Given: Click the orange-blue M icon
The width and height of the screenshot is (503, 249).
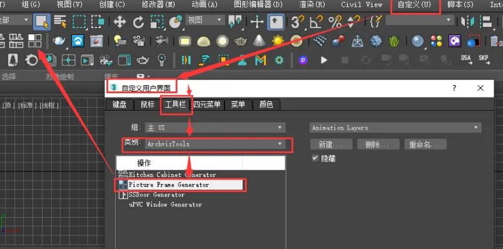Looking at the screenshot, I should tap(260, 60).
